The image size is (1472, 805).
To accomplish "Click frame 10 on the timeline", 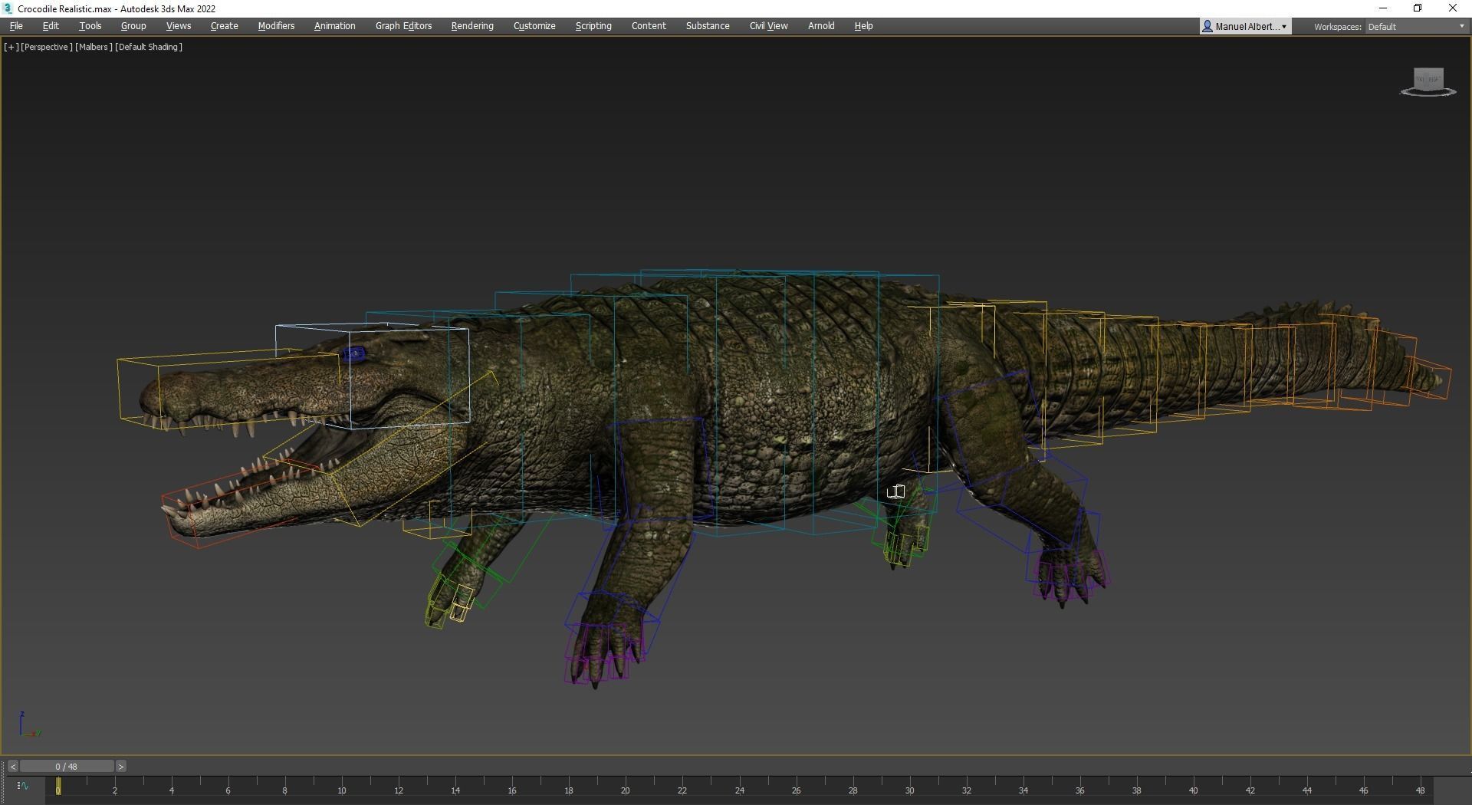I will tap(342, 790).
